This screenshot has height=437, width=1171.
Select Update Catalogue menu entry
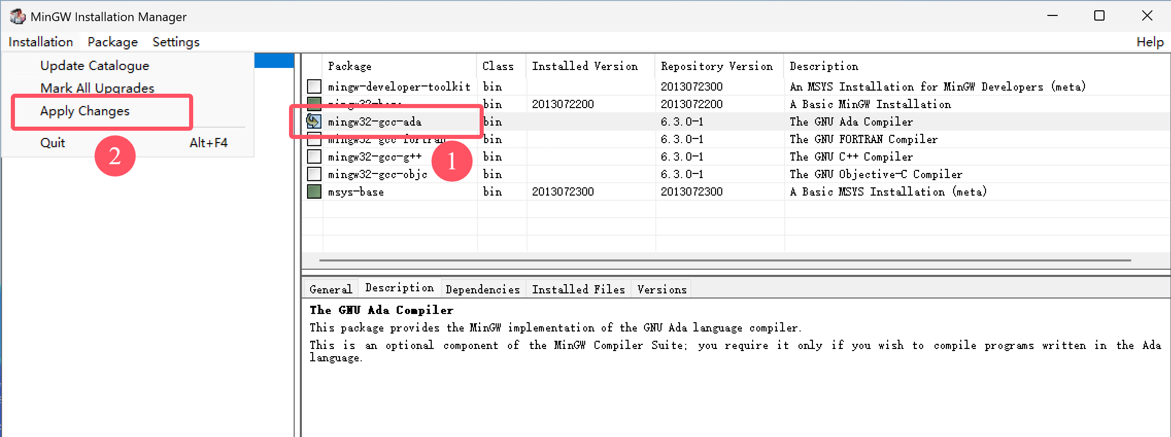95,66
